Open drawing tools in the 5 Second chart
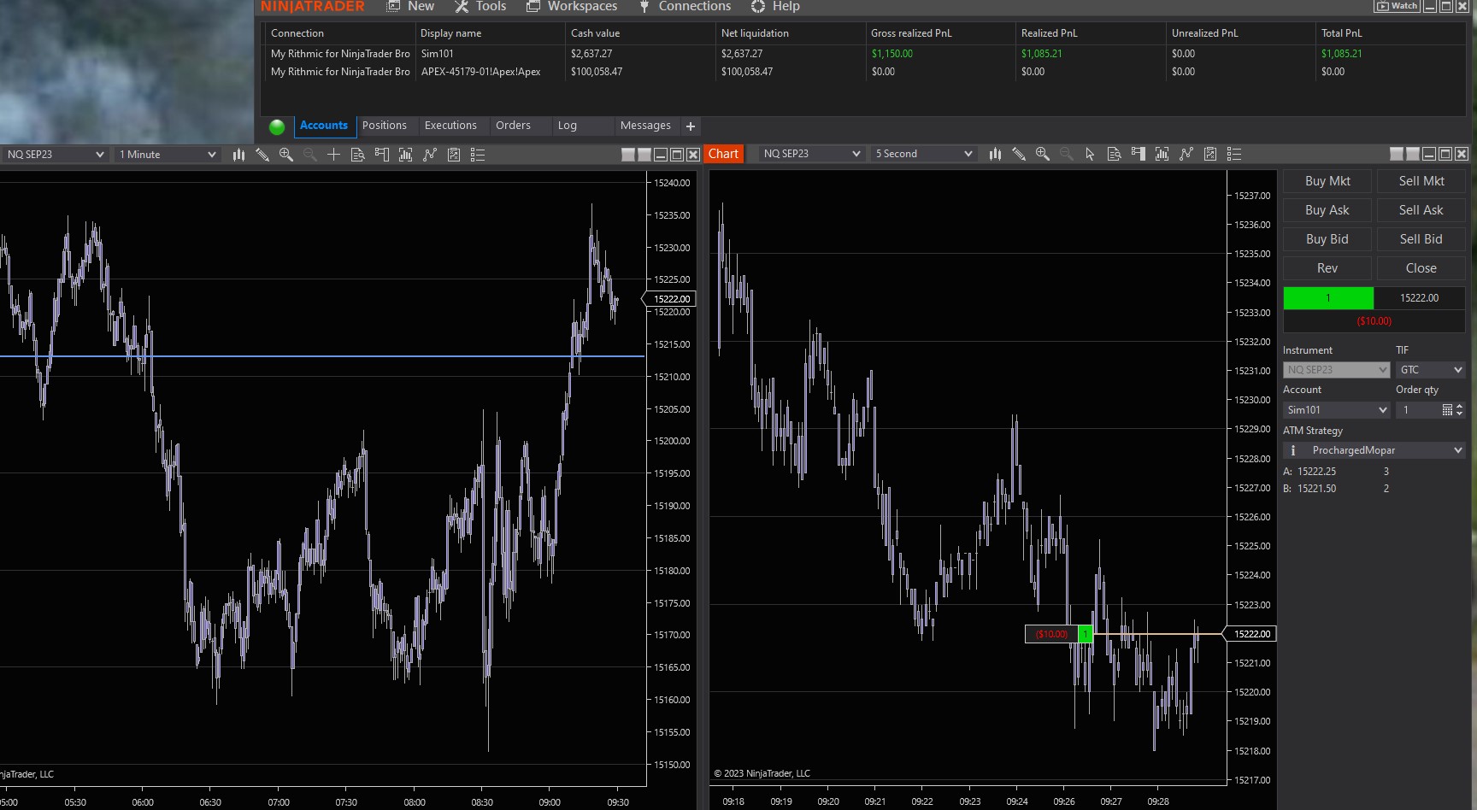The image size is (1477, 810). point(1019,154)
